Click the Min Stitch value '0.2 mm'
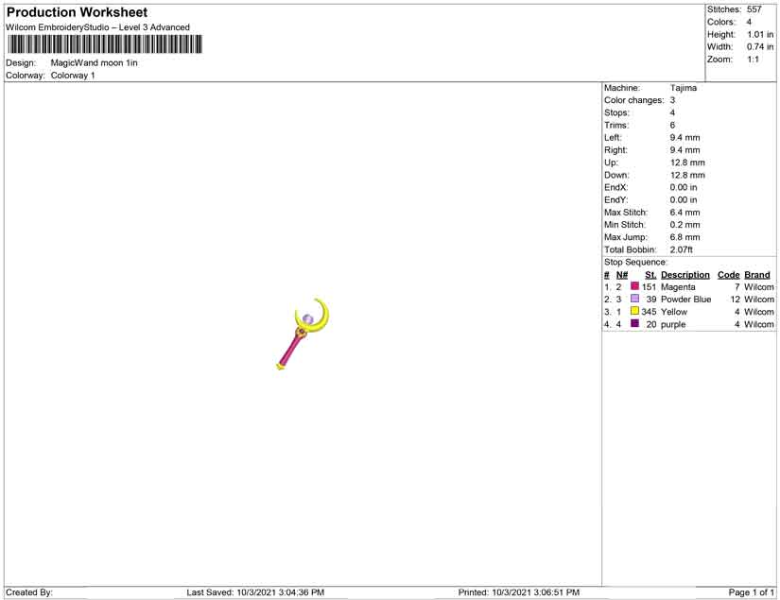Viewport: 780px width, 600px height. tap(685, 225)
